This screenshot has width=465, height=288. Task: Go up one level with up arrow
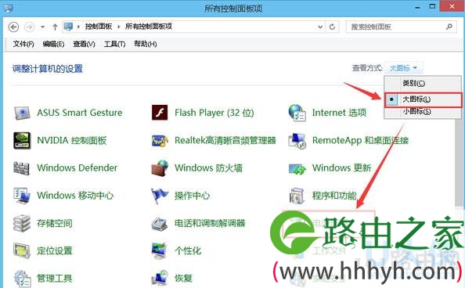(x=55, y=27)
